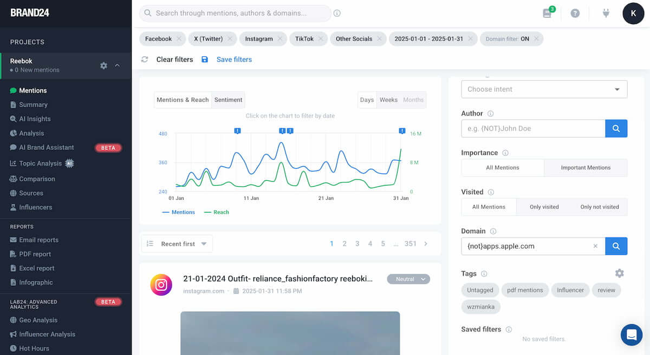Image resolution: width=650 pixels, height=355 pixels.
Task: Open integrations via the plug icon
Action: click(606, 13)
